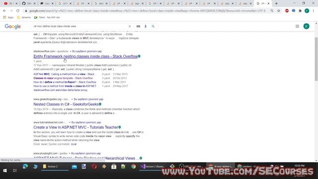Open a new browser tab
Screen dimensions: 318x179
276,3
